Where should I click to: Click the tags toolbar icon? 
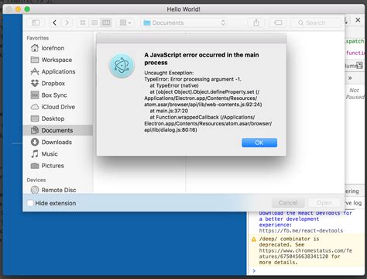[278, 22]
